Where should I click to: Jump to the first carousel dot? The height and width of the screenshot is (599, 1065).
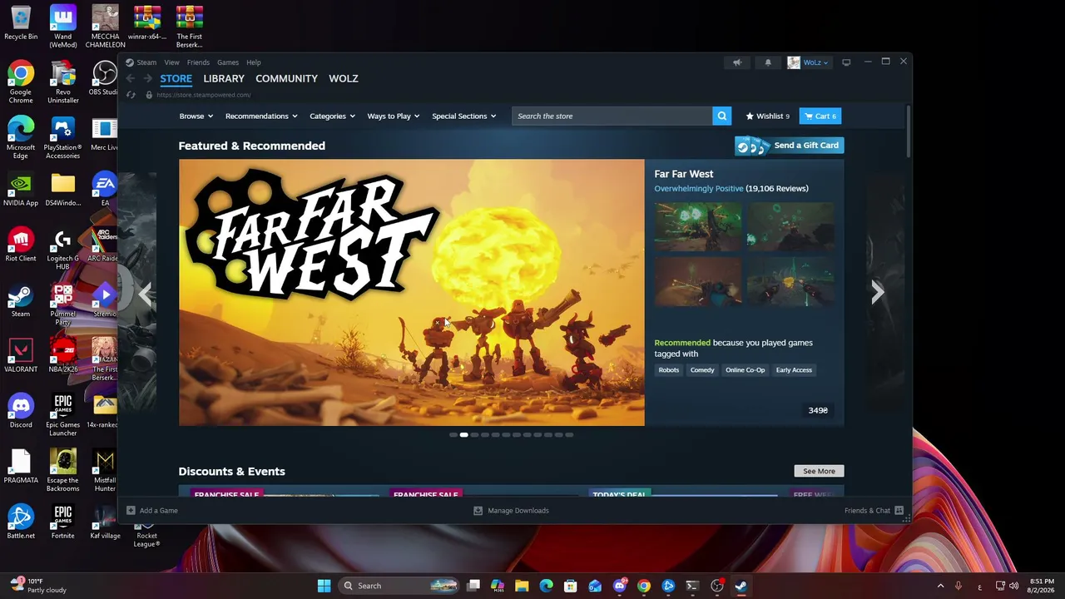pos(453,435)
